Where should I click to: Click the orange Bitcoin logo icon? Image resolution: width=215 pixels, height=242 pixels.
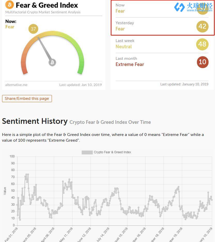[x=10, y=5]
